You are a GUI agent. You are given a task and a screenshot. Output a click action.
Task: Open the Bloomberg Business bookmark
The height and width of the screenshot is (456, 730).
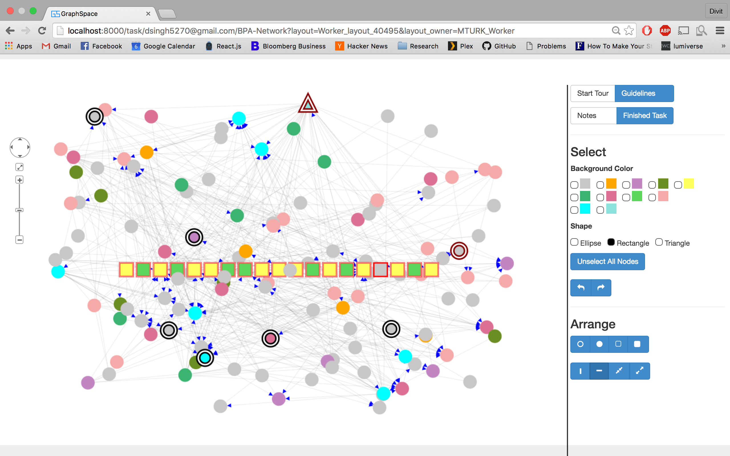[288, 46]
